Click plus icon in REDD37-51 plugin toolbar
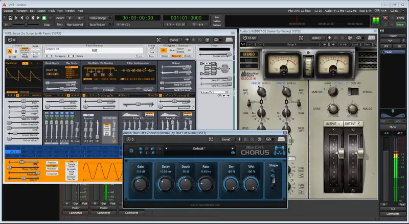 329,38
